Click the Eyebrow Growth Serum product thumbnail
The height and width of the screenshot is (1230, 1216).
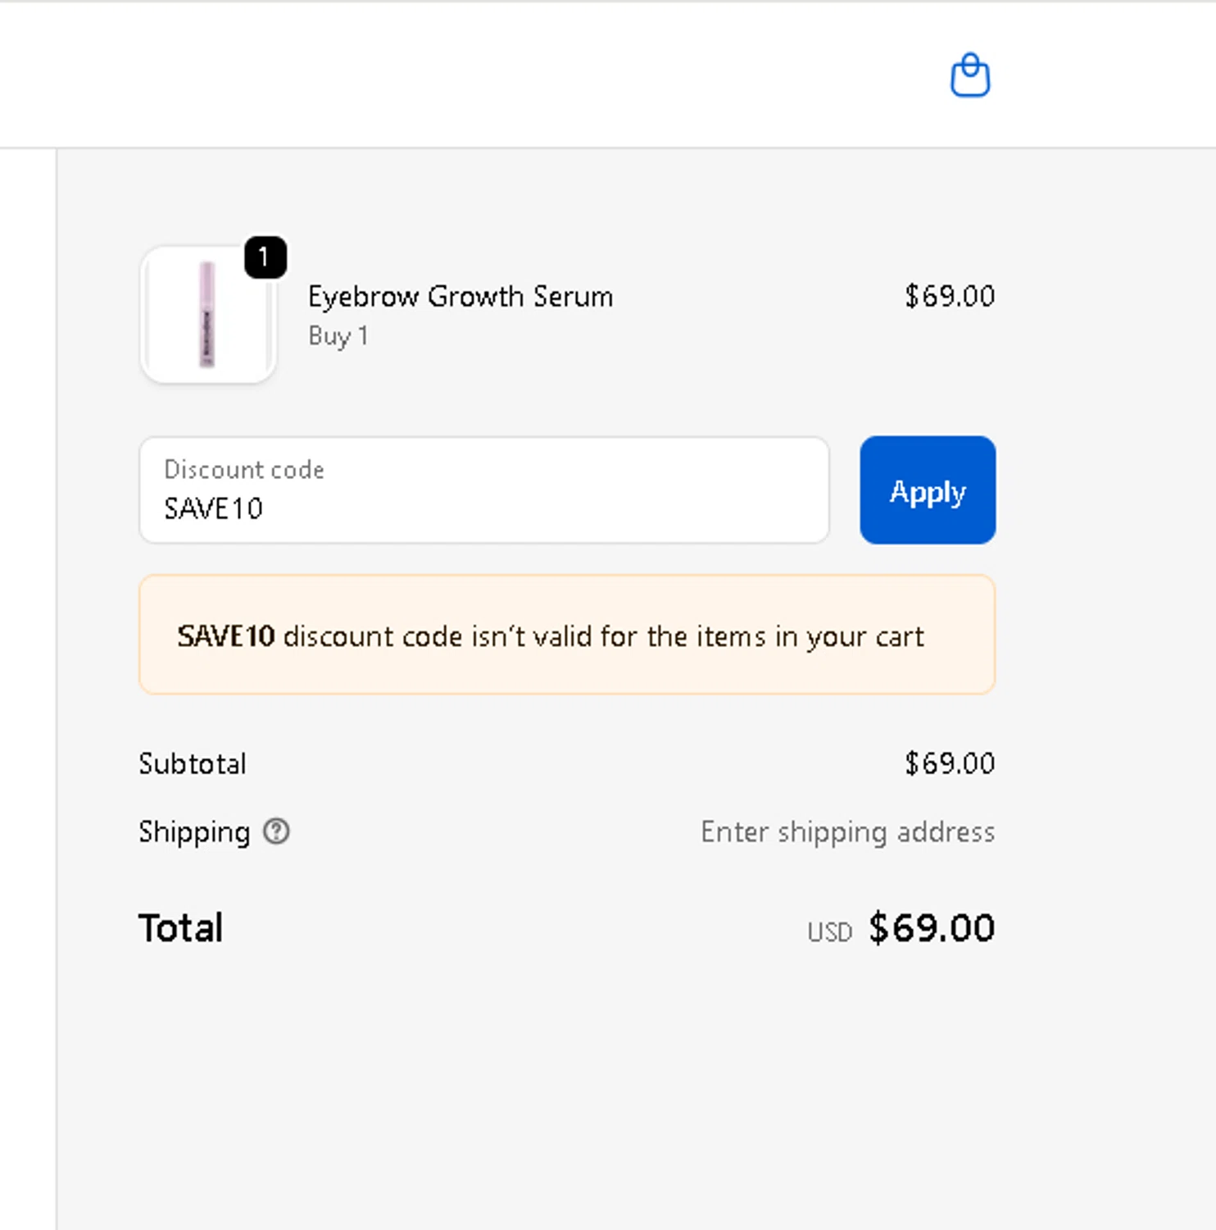(x=207, y=316)
